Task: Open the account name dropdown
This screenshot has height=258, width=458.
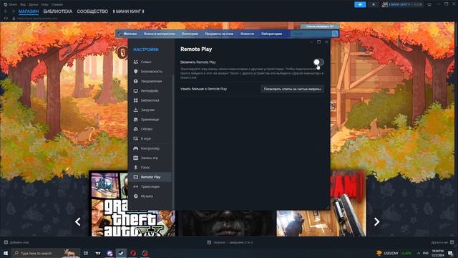Action: tap(401, 4)
